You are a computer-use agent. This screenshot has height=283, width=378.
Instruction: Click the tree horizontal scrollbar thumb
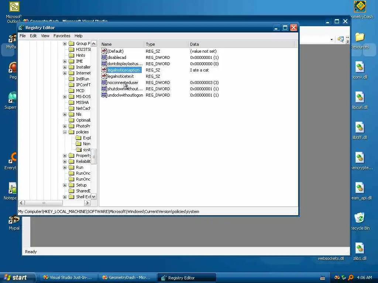pos(44,203)
